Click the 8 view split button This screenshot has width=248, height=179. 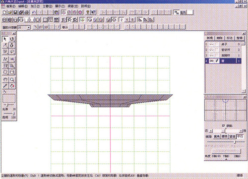(132, 20)
